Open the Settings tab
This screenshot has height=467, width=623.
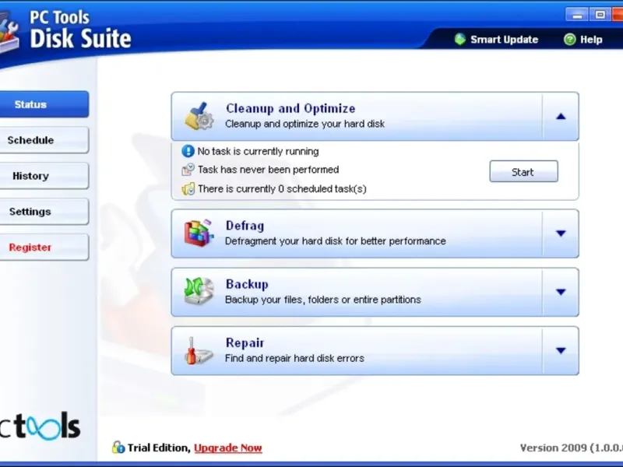(x=44, y=211)
